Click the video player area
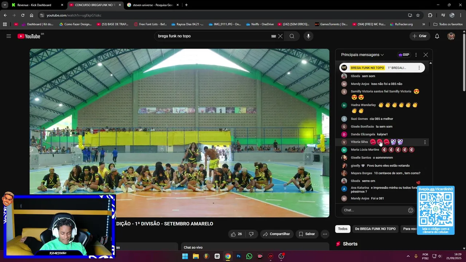 [179, 133]
